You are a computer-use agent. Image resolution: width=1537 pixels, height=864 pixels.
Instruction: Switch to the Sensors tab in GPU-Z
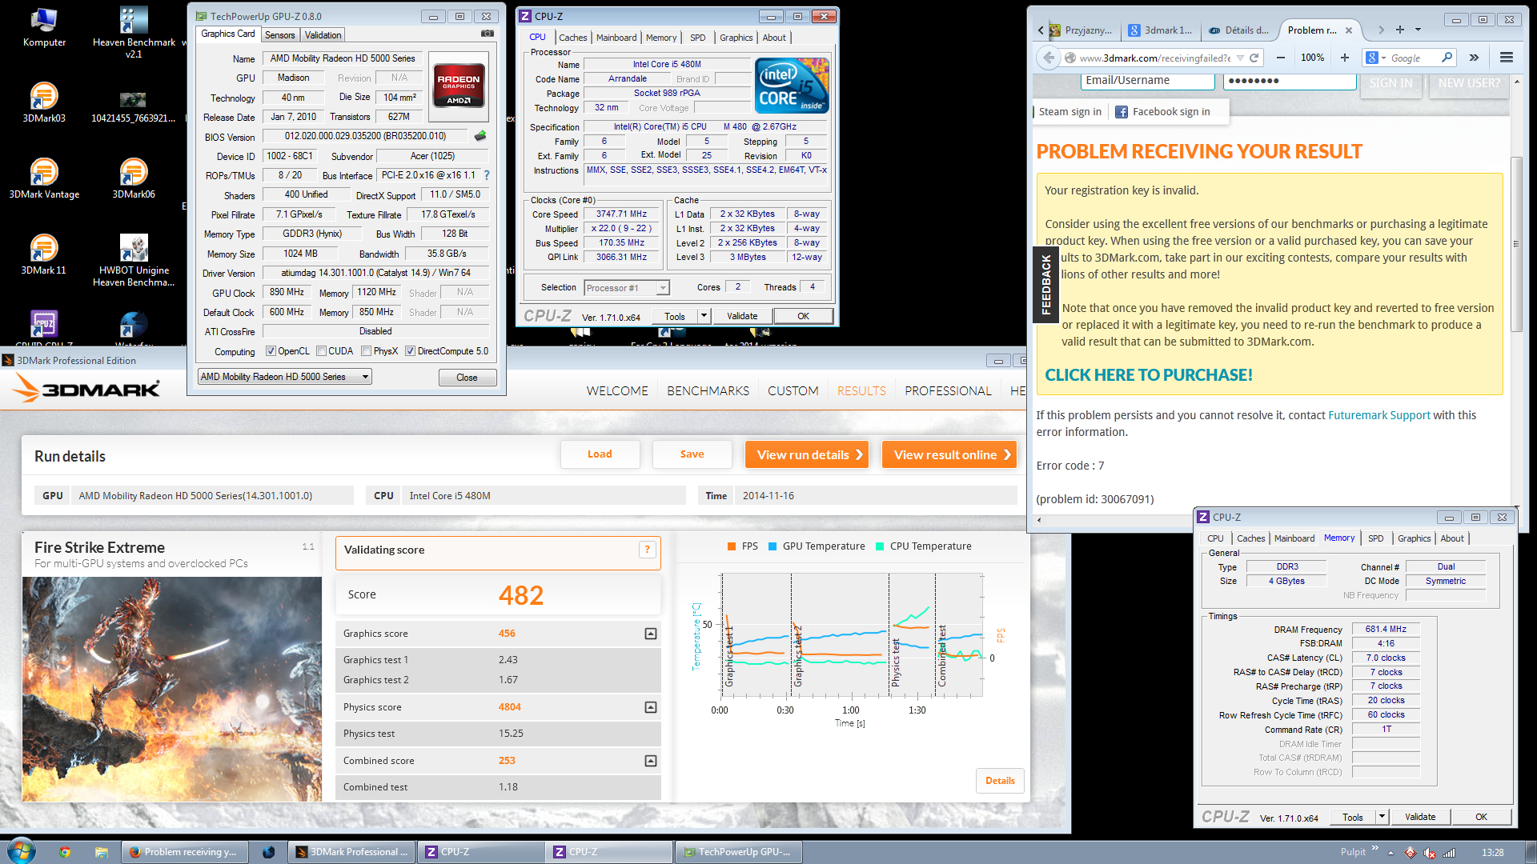280,35
